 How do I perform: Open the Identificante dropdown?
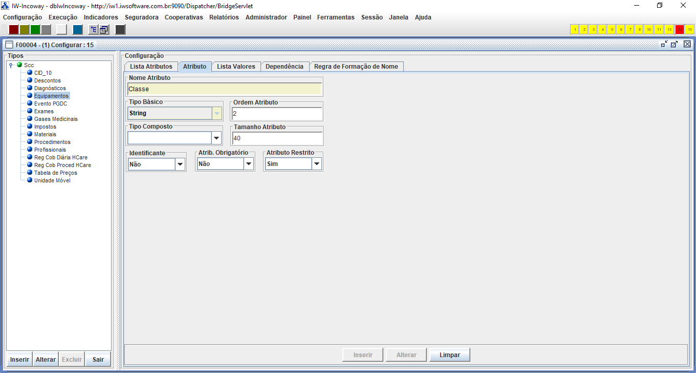point(180,164)
